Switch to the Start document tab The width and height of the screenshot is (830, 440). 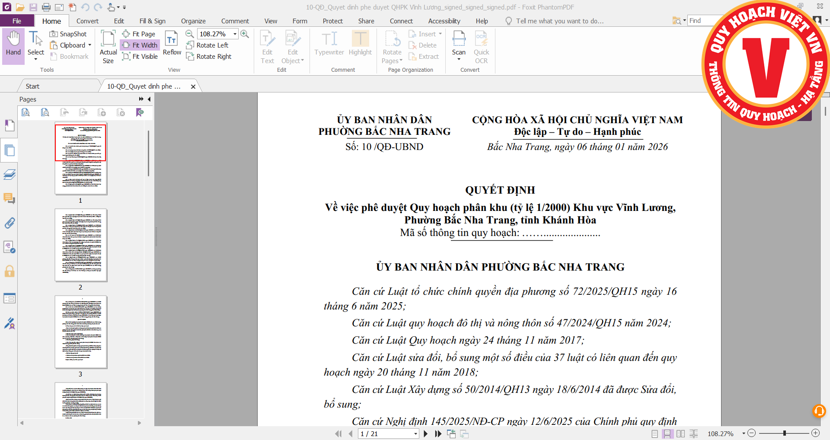point(32,86)
